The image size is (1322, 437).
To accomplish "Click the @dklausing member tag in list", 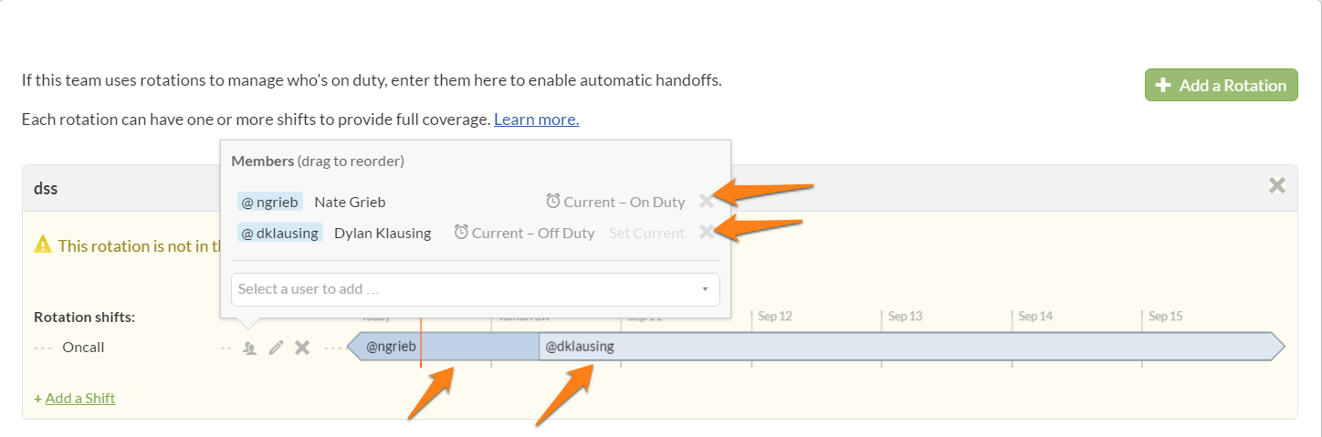I will tap(279, 233).
